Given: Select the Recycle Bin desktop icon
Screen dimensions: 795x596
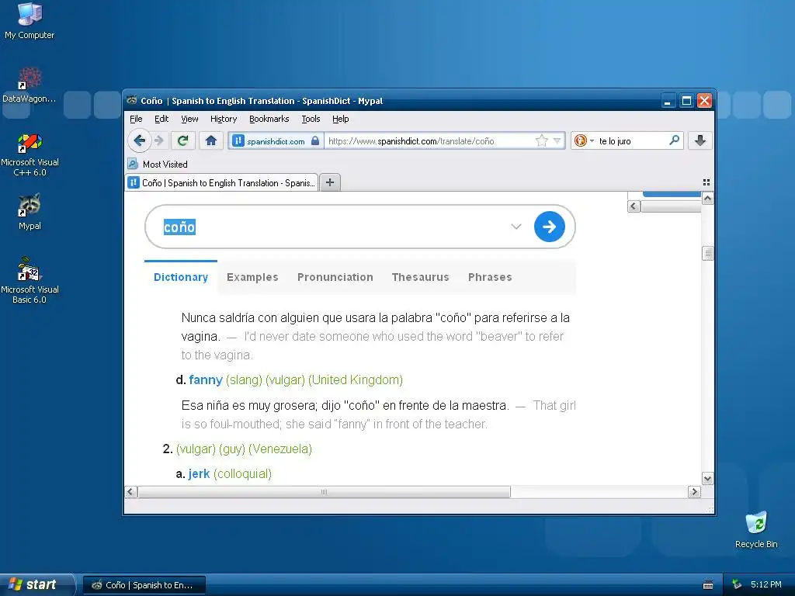Looking at the screenshot, I should tap(756, 529).
